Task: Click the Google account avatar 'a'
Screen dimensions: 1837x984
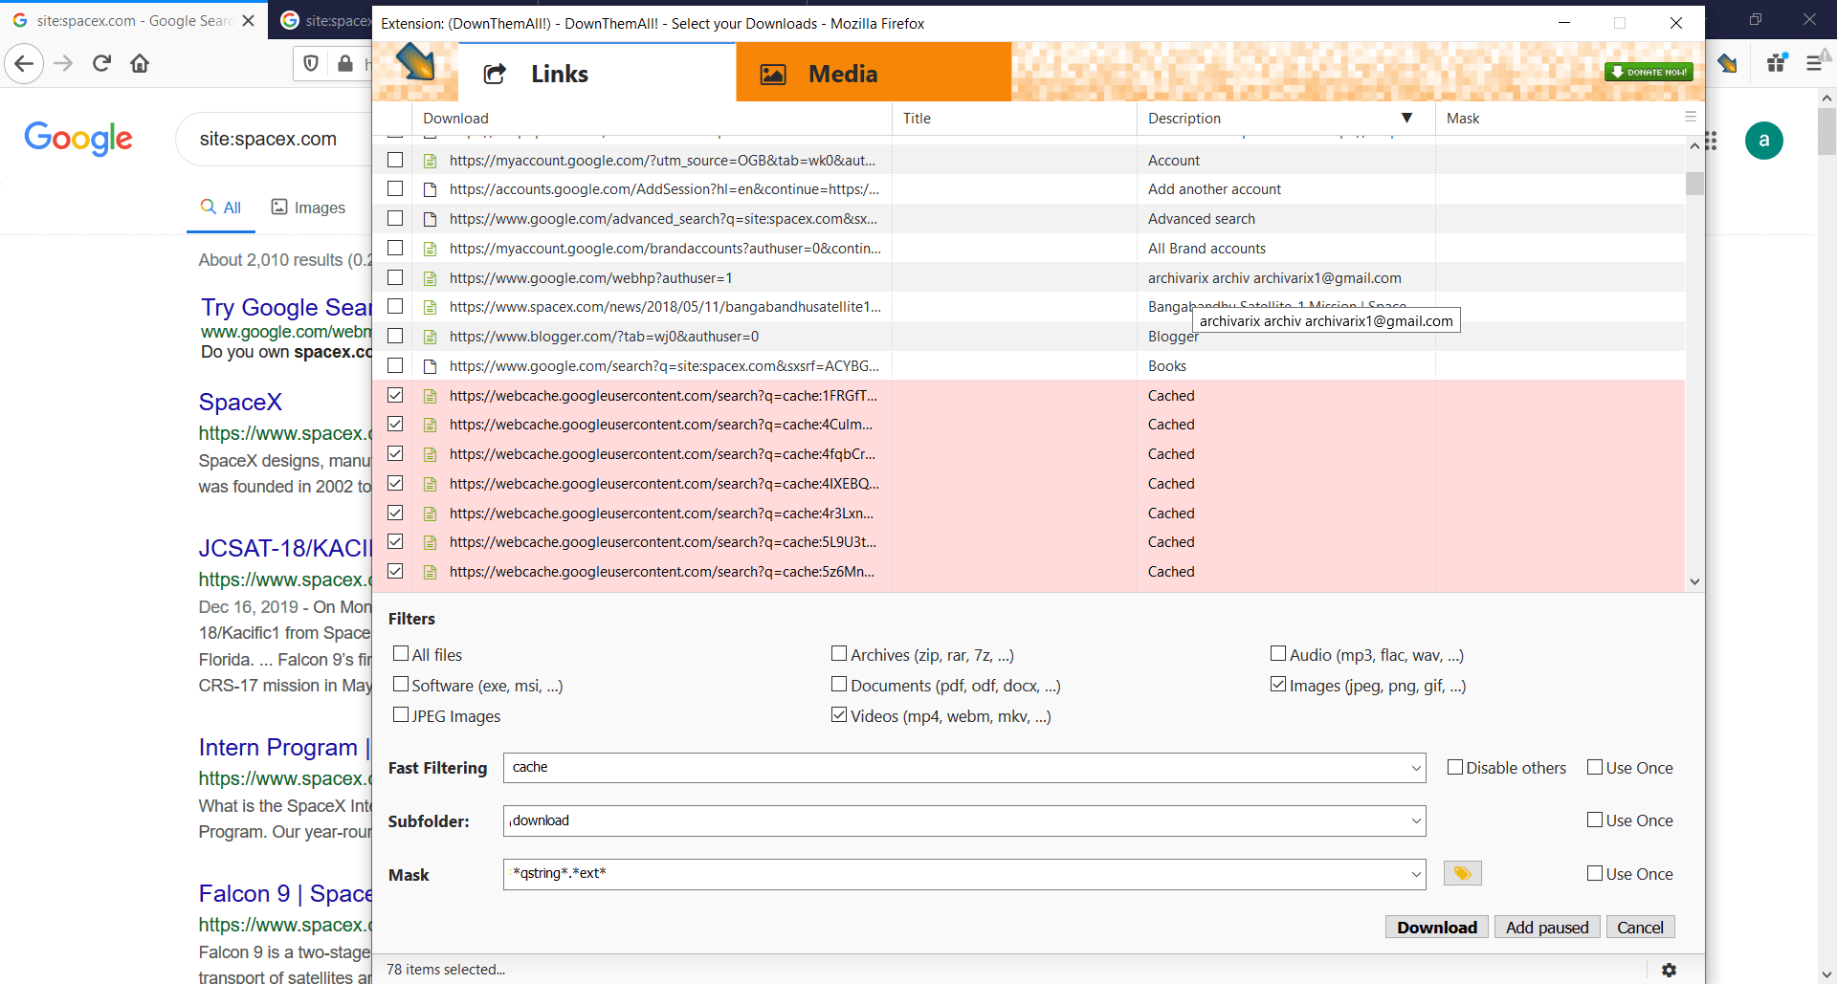Action: 1763,141
